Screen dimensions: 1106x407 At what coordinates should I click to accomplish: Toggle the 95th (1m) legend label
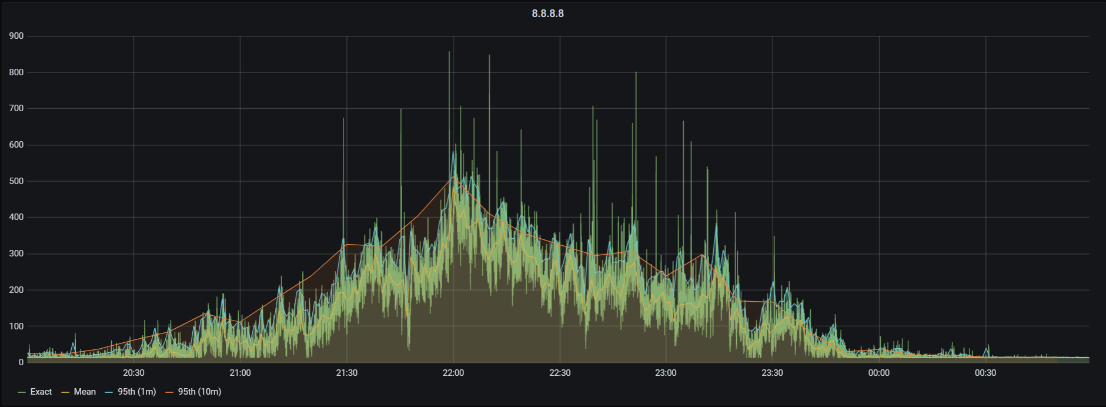pyautogui.click(x=136, y=392)
